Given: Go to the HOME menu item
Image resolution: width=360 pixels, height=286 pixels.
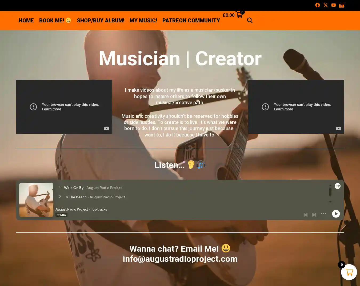Looking at the screenshot, I should point(26,21).
